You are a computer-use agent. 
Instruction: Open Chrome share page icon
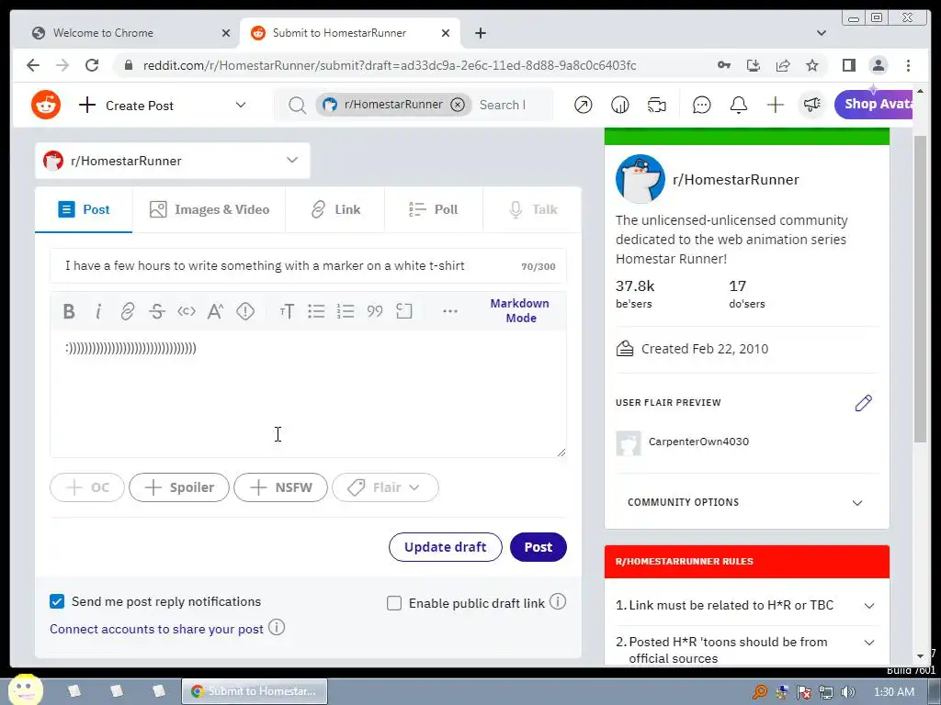783,65
